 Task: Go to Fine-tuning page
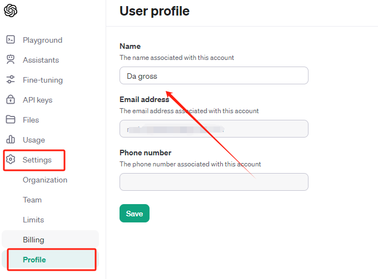click(43, 80)
